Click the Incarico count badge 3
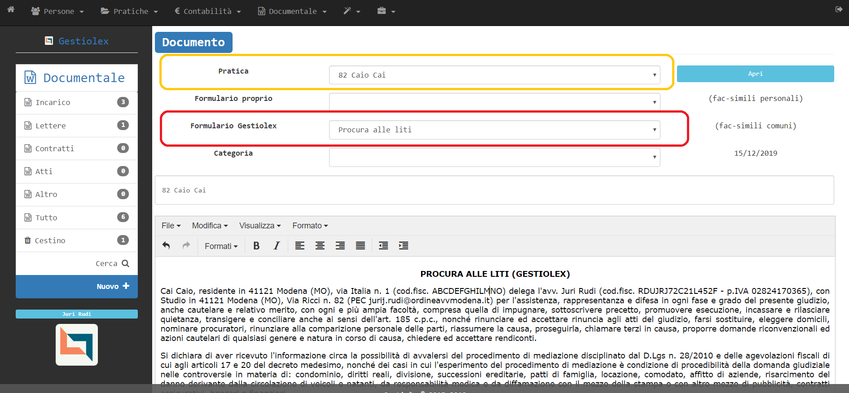The height and width of the screenshot is (393, 849). click(x=123, y=102)
